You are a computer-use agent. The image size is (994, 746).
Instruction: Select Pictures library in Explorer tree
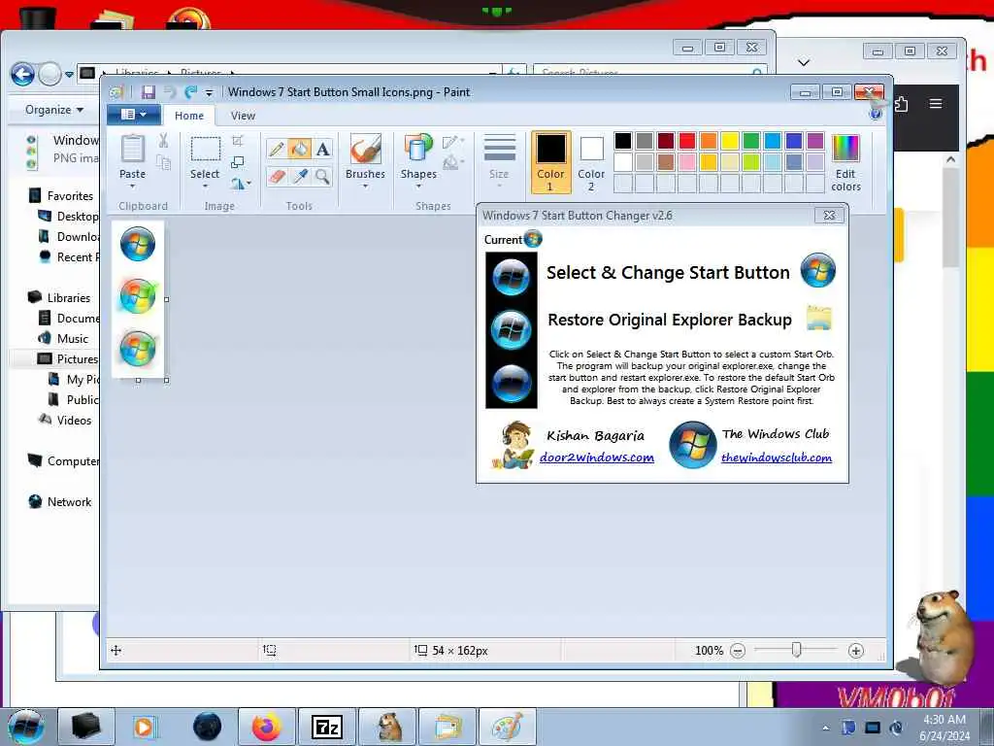[x=67, y=359]
